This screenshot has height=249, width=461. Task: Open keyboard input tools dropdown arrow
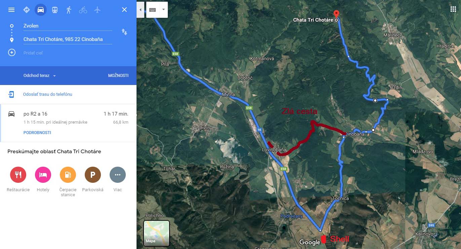pos(163,10)
